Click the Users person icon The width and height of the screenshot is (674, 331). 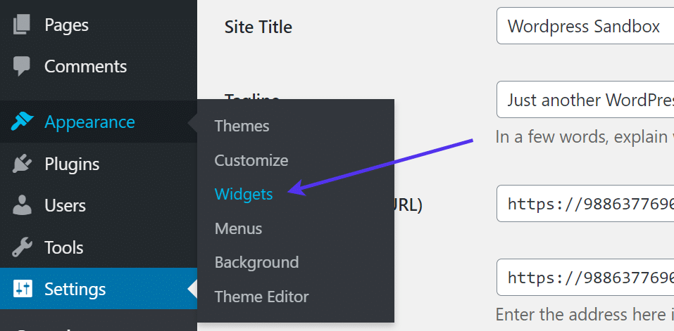(22, 206)
